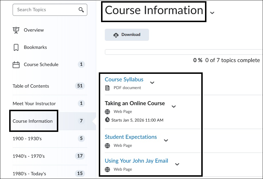Screen dimensions: 263x179
Task: Click the search magnifier icon
Action: coord(81,9)
